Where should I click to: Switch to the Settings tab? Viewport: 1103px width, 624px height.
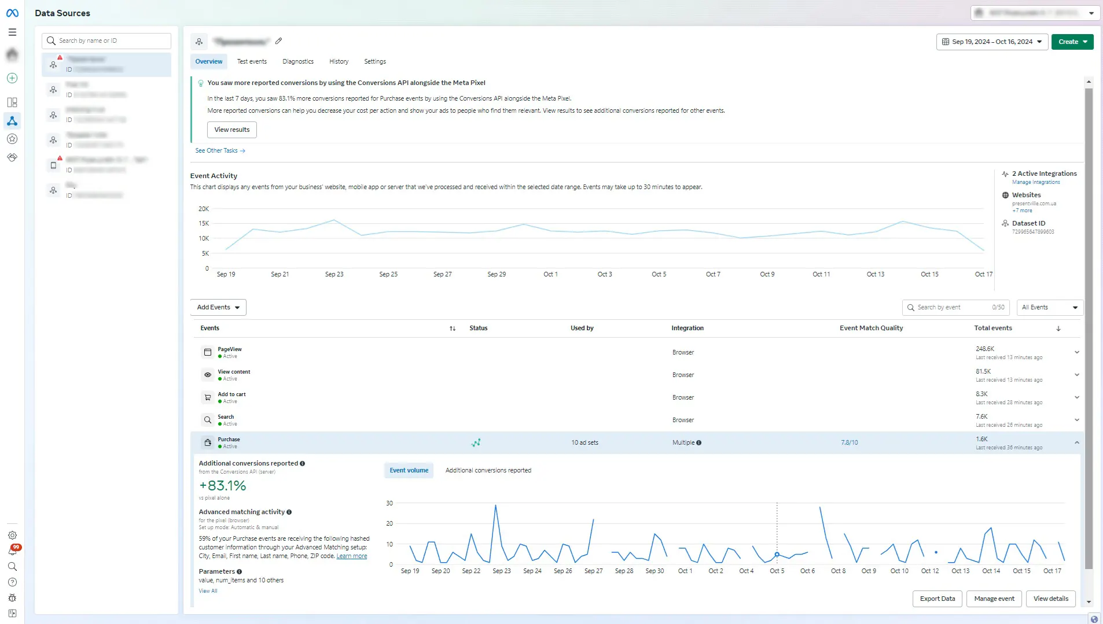[x=375, y=61]
